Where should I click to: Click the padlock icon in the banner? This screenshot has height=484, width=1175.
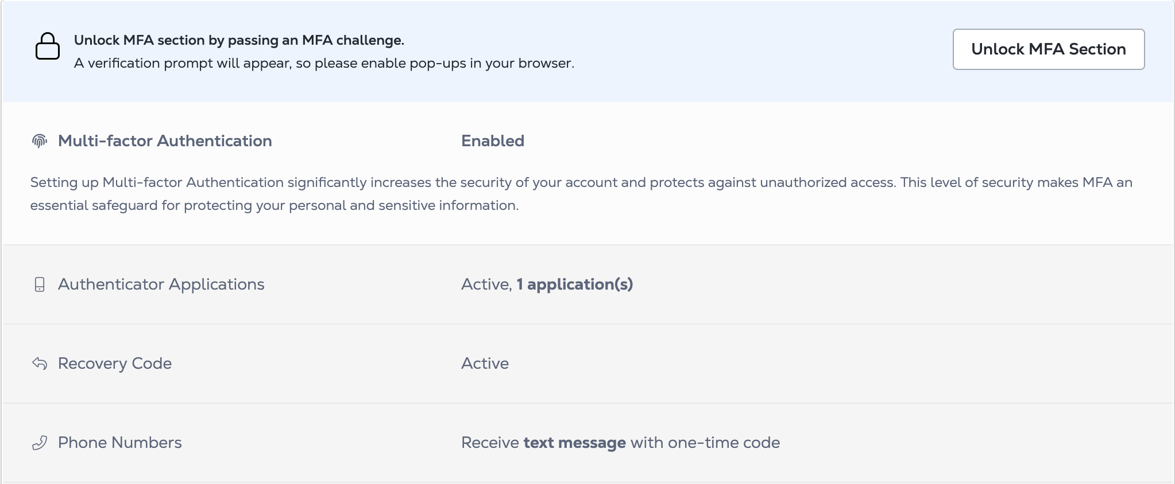pyautogui.click(x=48, y=46)
